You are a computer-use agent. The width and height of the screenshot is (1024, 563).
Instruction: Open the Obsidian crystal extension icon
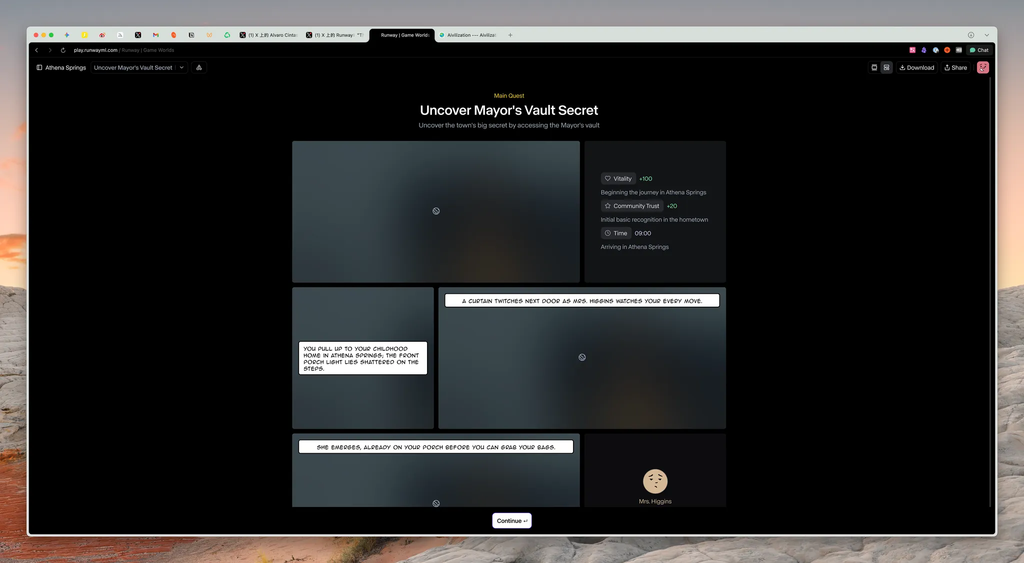click(924, 50)
